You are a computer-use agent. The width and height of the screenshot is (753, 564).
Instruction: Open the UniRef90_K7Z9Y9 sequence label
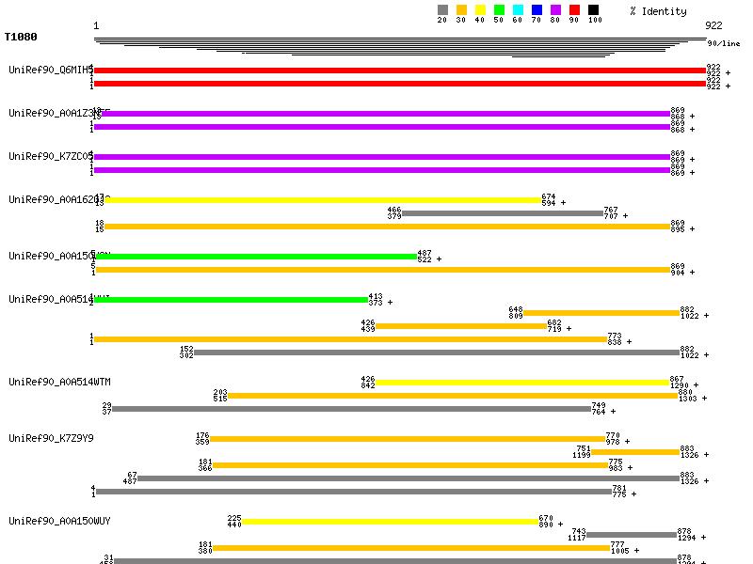pos(51,438)
